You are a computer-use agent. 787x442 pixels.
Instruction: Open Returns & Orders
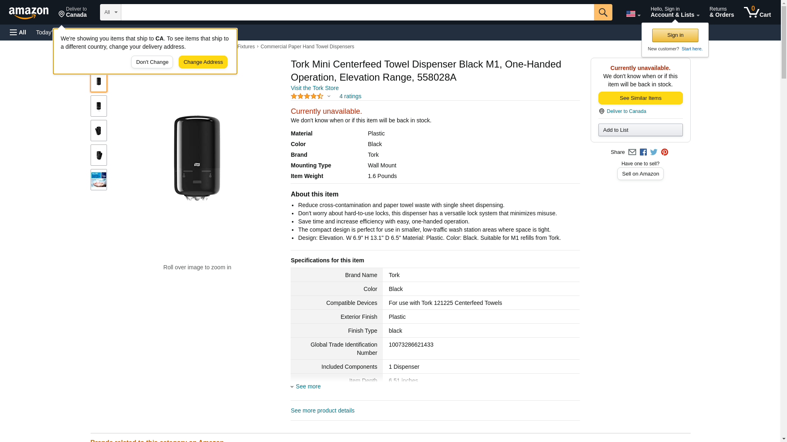point(721,12)
